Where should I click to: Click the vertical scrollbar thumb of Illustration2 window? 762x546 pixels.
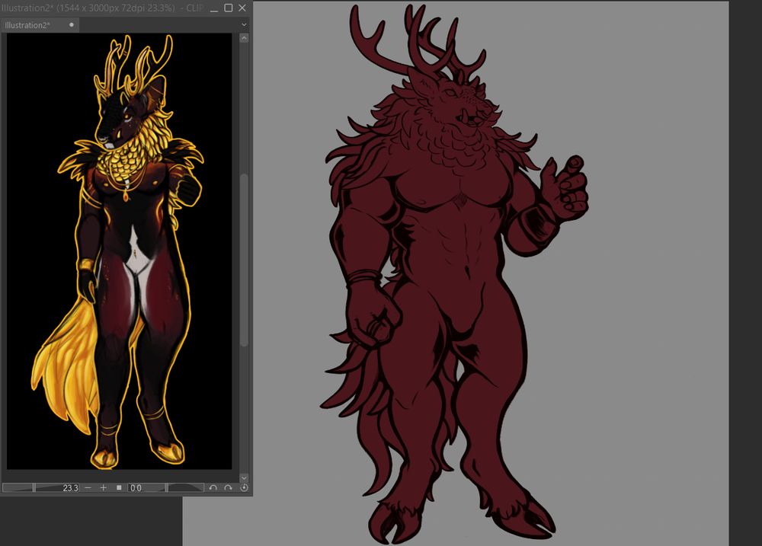(245, 260)
